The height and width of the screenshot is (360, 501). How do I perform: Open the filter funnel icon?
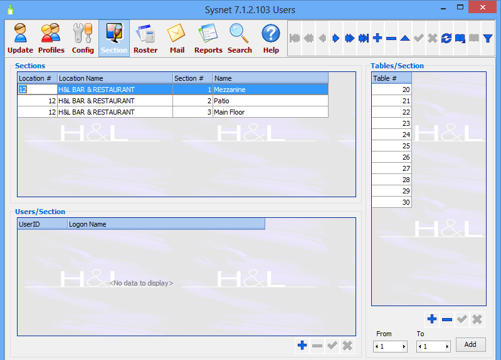(x=488, y=38)
